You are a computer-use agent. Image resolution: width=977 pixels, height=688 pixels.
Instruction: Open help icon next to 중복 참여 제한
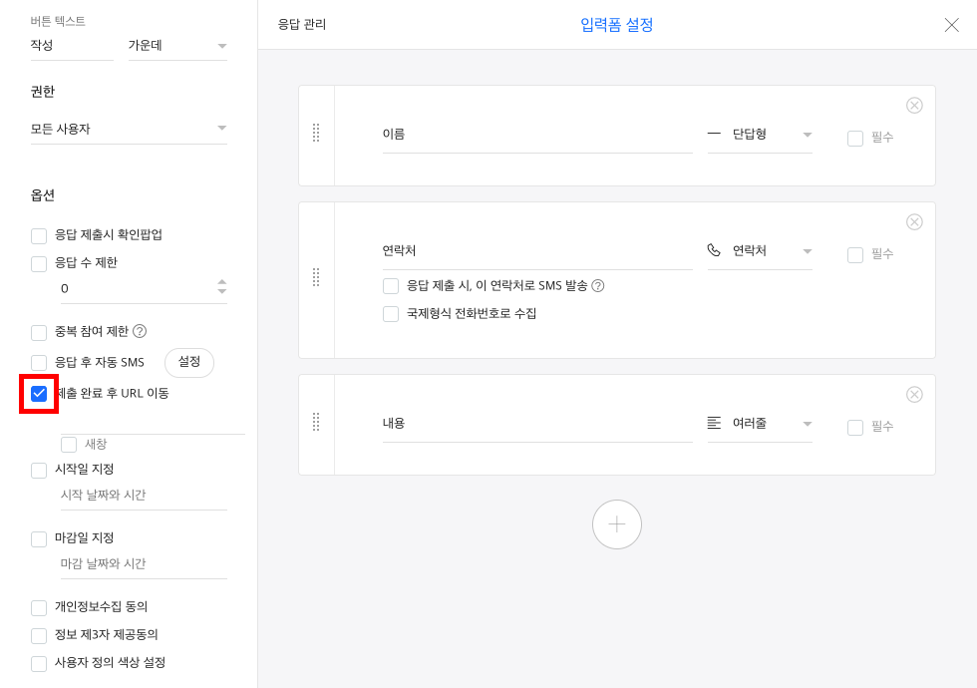pos(141,331)
